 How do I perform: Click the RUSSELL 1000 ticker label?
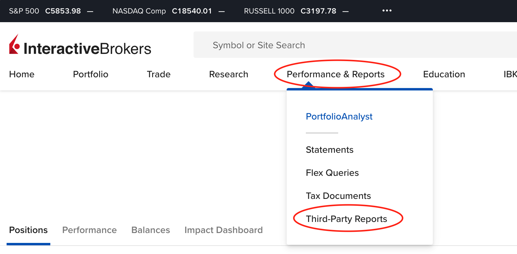click(269, 11)
